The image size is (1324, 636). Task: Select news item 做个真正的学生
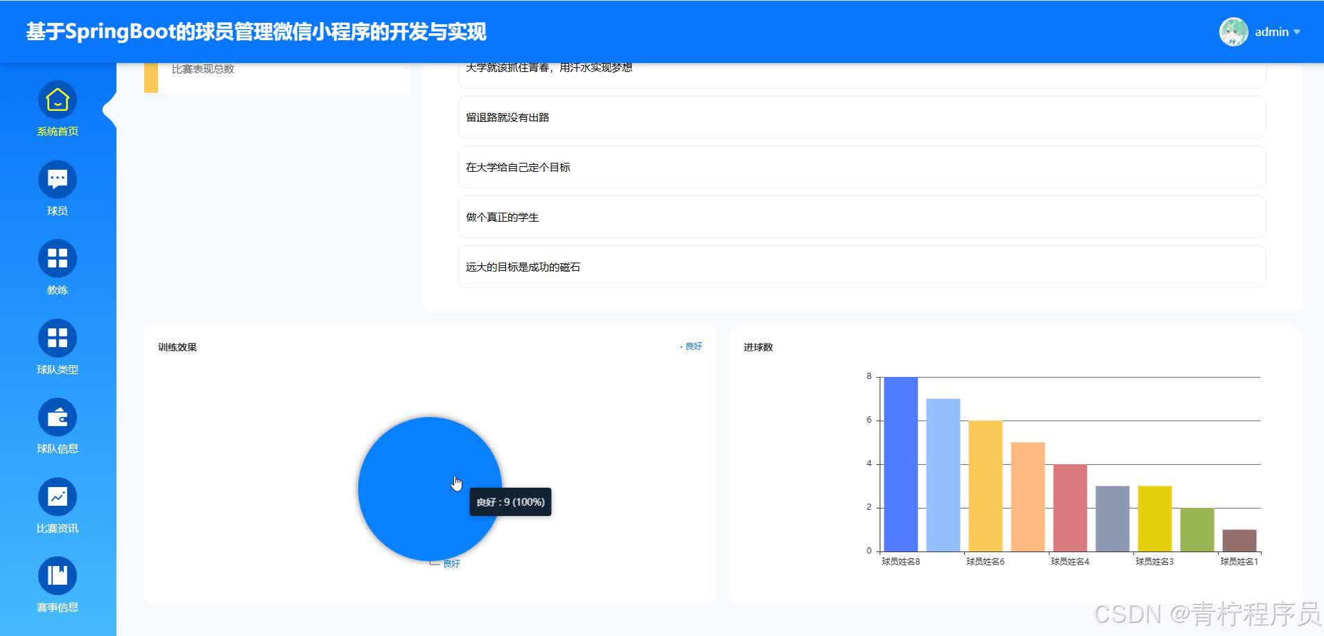[862, 218]
